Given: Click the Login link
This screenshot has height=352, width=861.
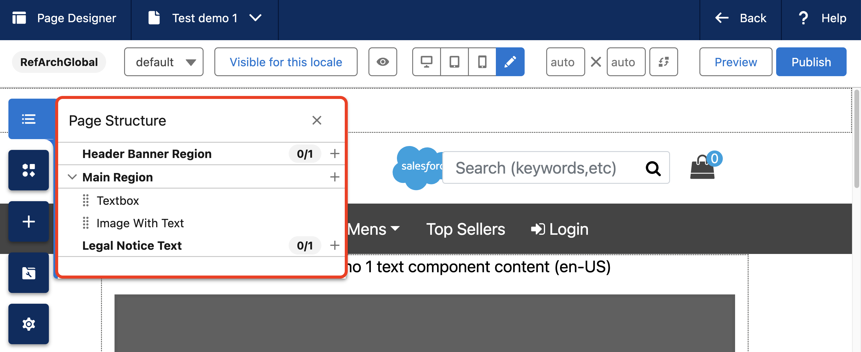Looking at the screenshot, I should pos(559,229).
